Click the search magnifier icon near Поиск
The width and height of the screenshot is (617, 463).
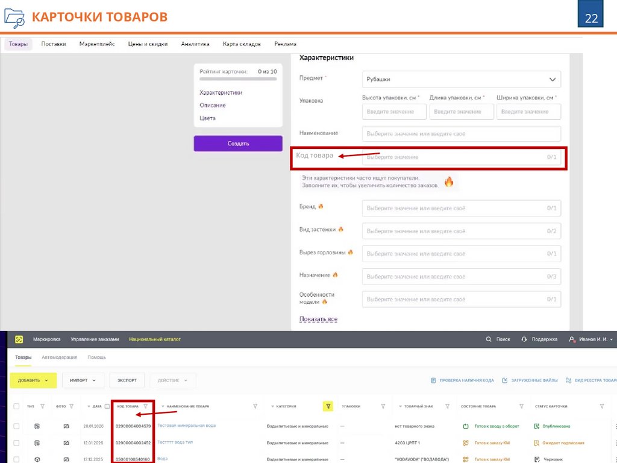coord(488,339)
